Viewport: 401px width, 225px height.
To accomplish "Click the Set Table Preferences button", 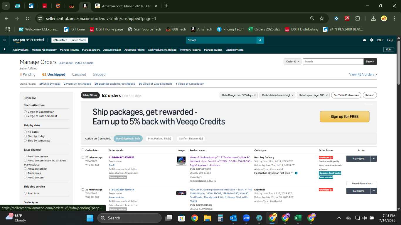I will click(346, 95).
